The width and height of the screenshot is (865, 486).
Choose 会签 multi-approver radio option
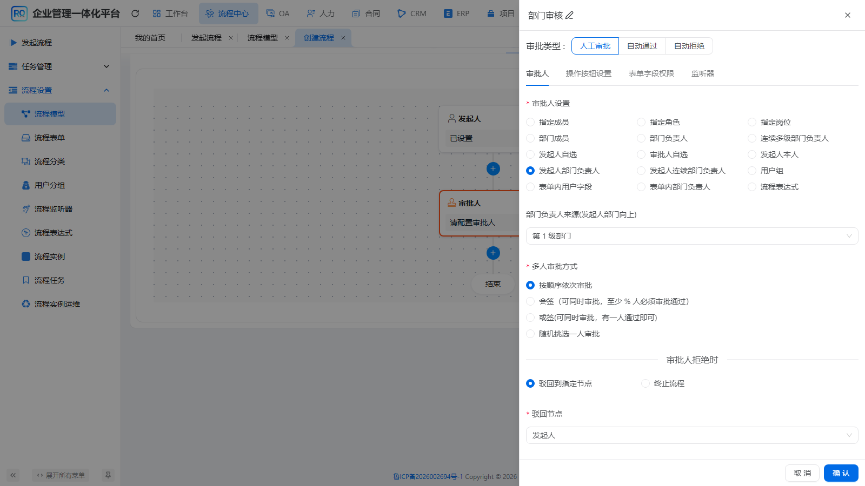pyautogui.click(x=530, y=301)
